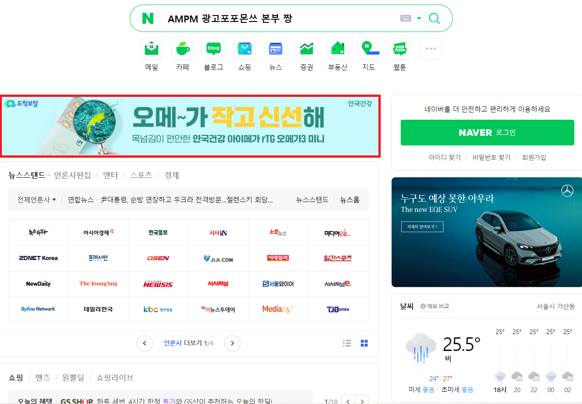Open the OSEN press logo
This screenshot has height=404, width=582.
[158, 258]
